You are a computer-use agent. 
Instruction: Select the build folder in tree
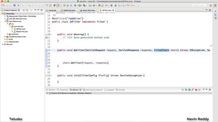coord(11,39)
